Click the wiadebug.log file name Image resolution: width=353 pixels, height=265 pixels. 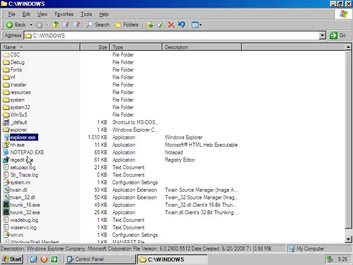[x=24, y=220]
